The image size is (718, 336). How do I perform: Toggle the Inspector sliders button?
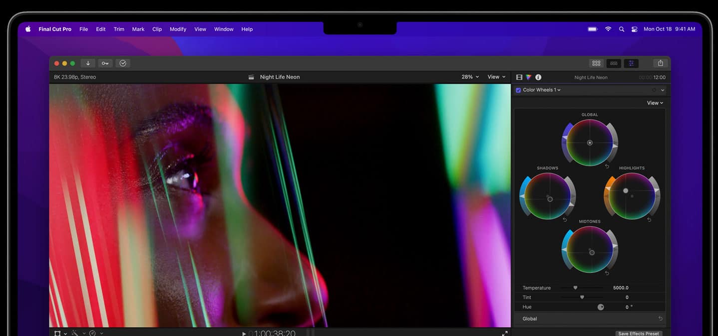631,63
